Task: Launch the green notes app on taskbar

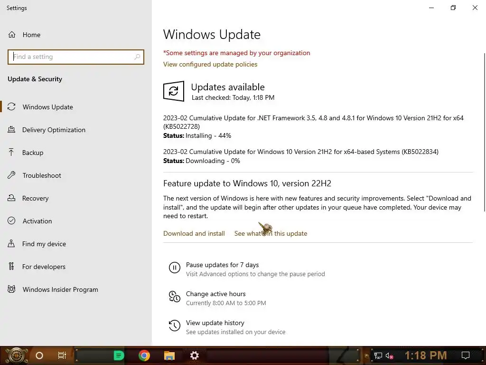Action: pyautogui.click(x=119, y=355)
